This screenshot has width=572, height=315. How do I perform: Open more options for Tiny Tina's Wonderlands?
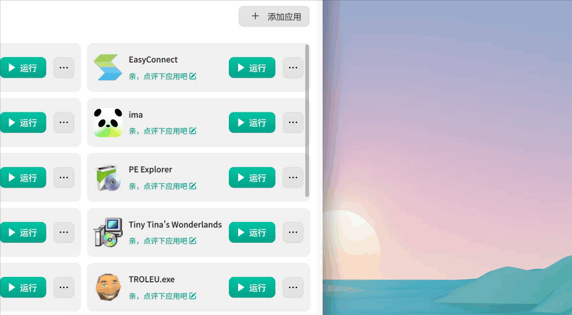click(293, 232)
